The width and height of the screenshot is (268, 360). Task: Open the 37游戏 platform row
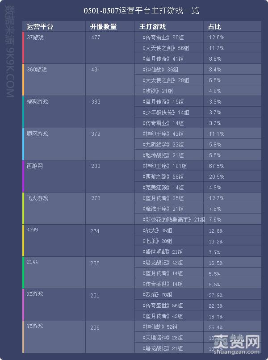click(35, 38)
